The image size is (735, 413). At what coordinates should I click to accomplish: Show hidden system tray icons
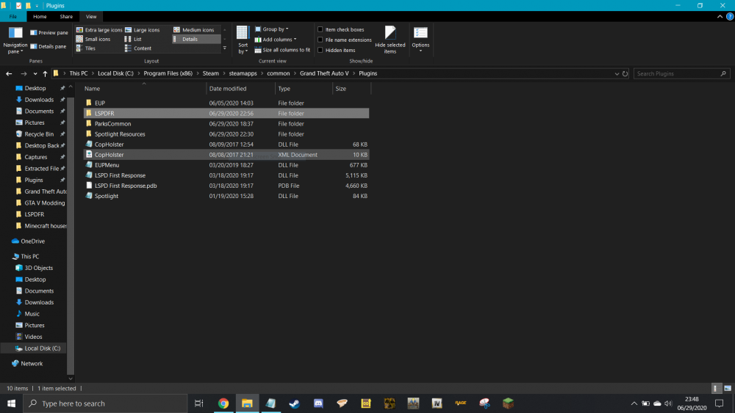pyautogui.click(x=634, y=403)
